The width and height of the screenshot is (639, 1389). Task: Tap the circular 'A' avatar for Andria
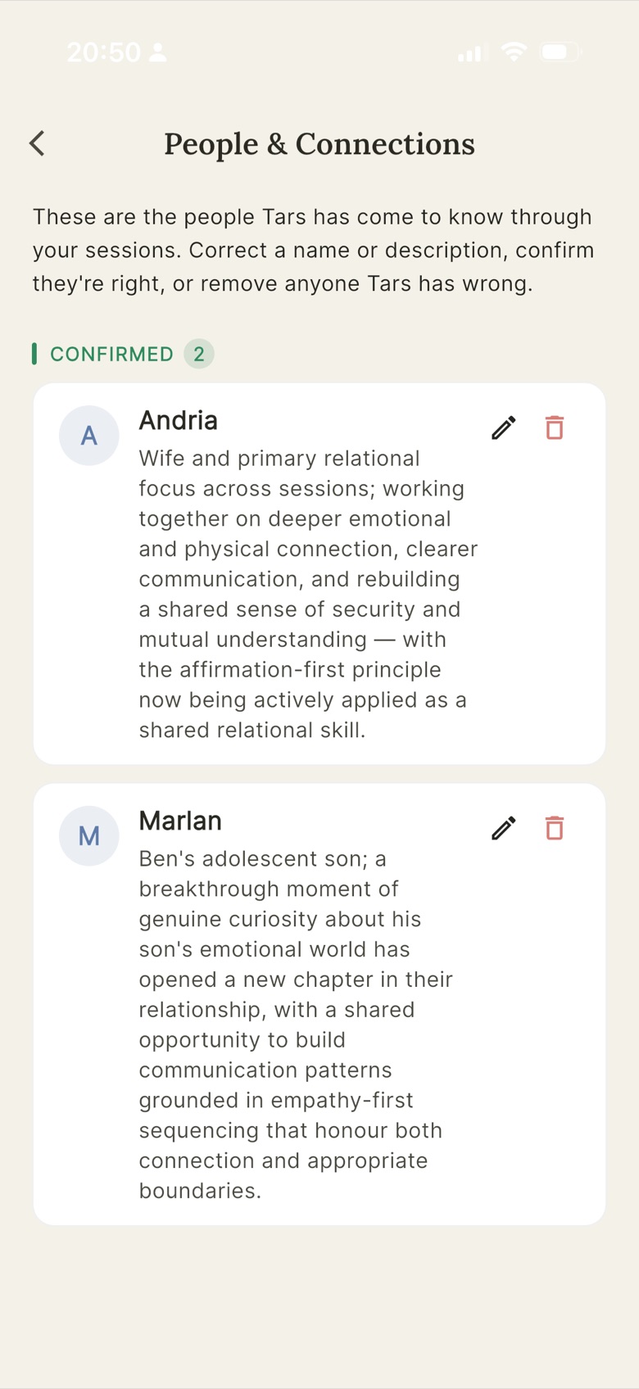click(x=89, y=436)
